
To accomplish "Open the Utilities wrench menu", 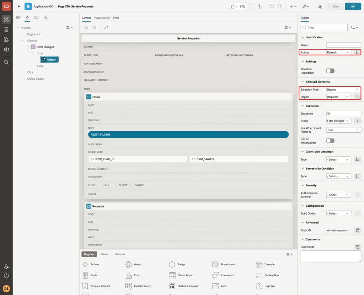I will [306, 6].
